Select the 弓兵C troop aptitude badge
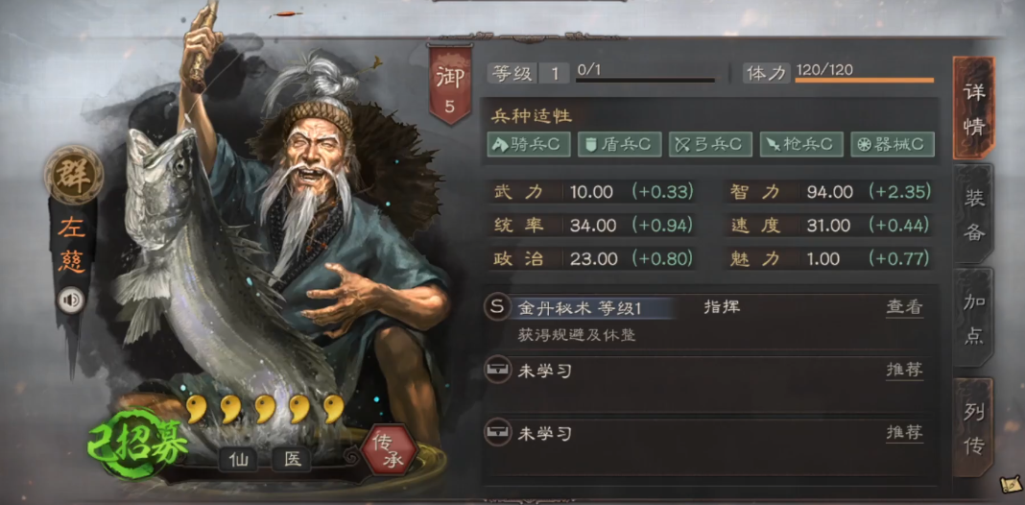 710,145
